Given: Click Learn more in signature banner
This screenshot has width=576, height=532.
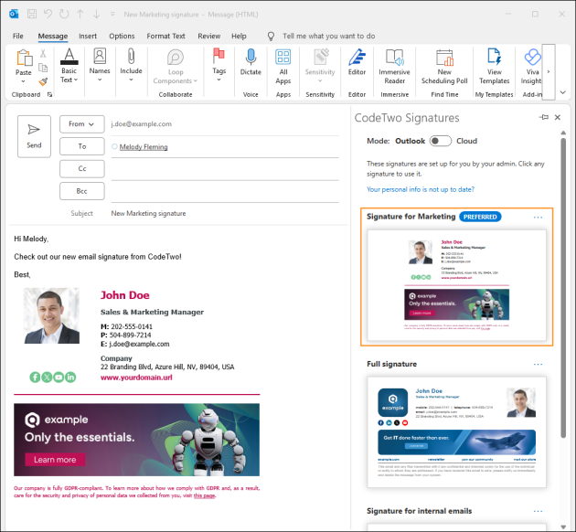Looking at the screenshot, I should [x=55, y=460].
